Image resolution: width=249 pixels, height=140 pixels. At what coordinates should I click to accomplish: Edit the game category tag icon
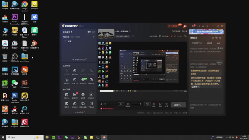click(x=133, y=36)
